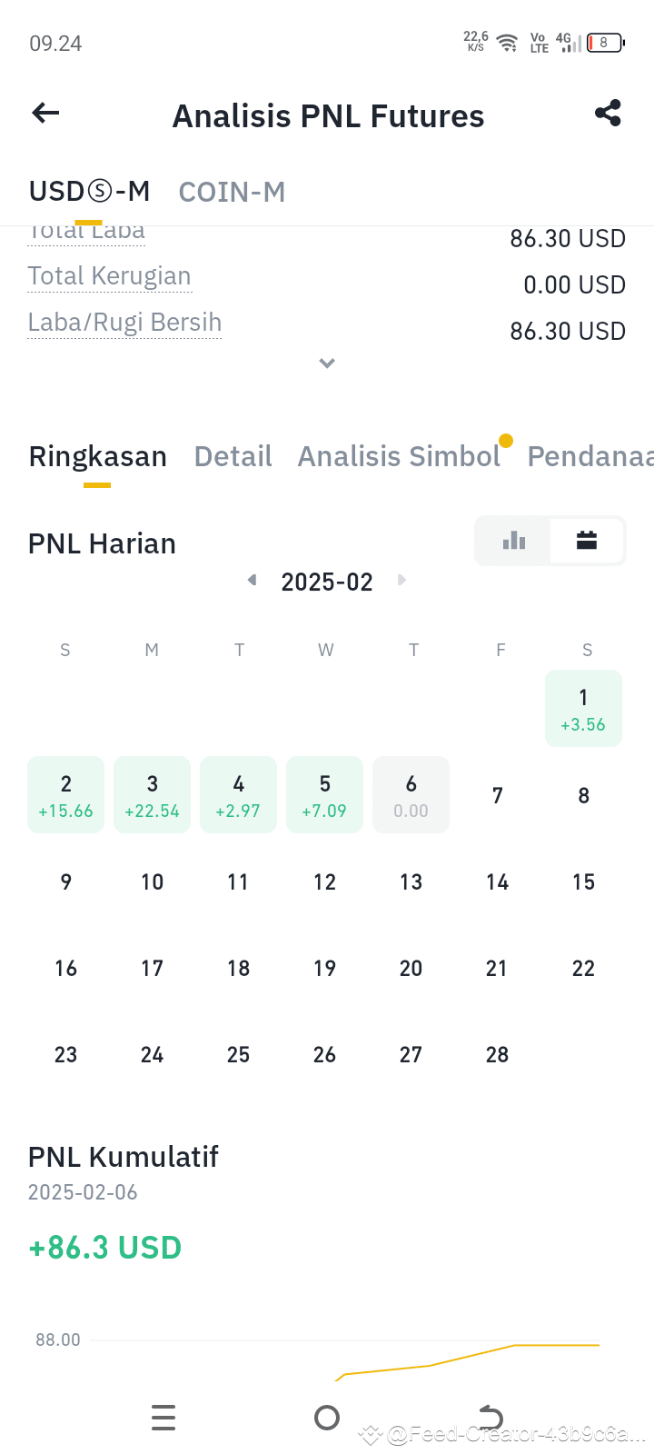Open the share icon

click(608, 113)
